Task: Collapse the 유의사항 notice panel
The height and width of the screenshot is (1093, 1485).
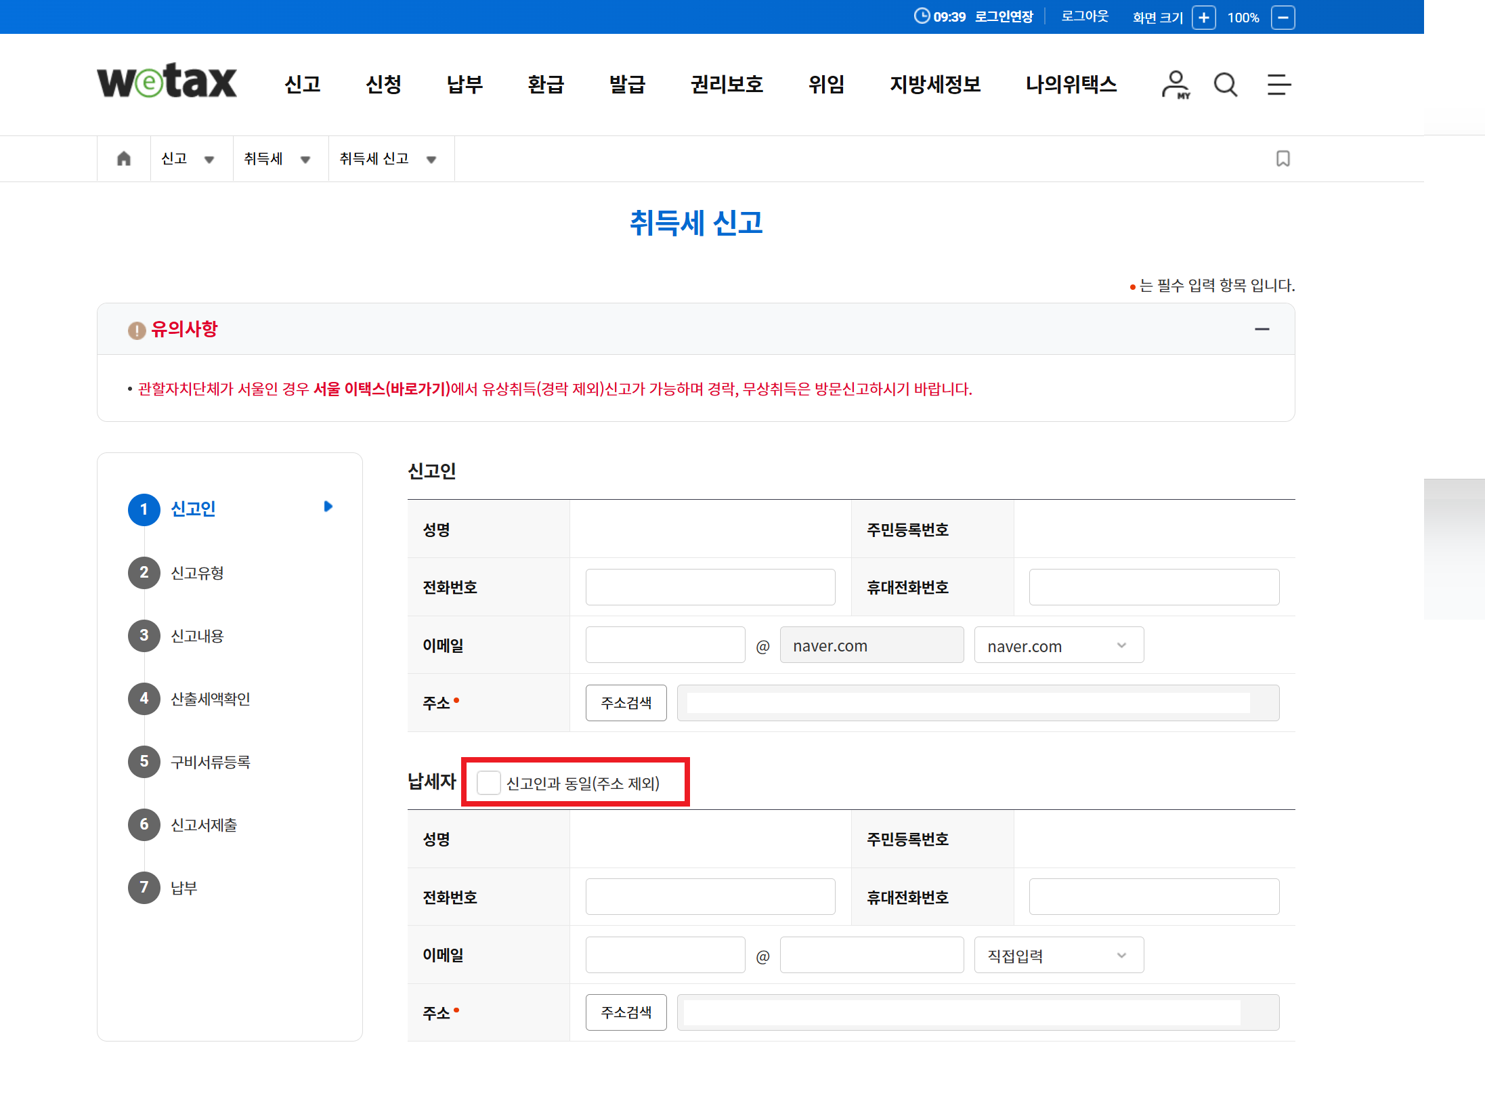Action: coord(1262,329)
